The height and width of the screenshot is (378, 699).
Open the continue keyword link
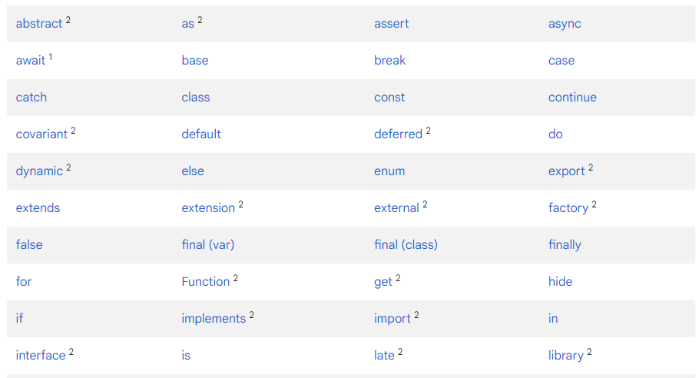coord(572,98)
